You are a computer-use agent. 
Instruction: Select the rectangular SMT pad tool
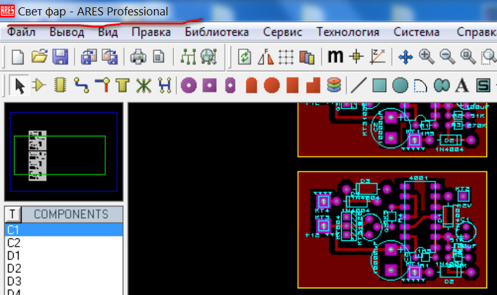tap(293, 85)
